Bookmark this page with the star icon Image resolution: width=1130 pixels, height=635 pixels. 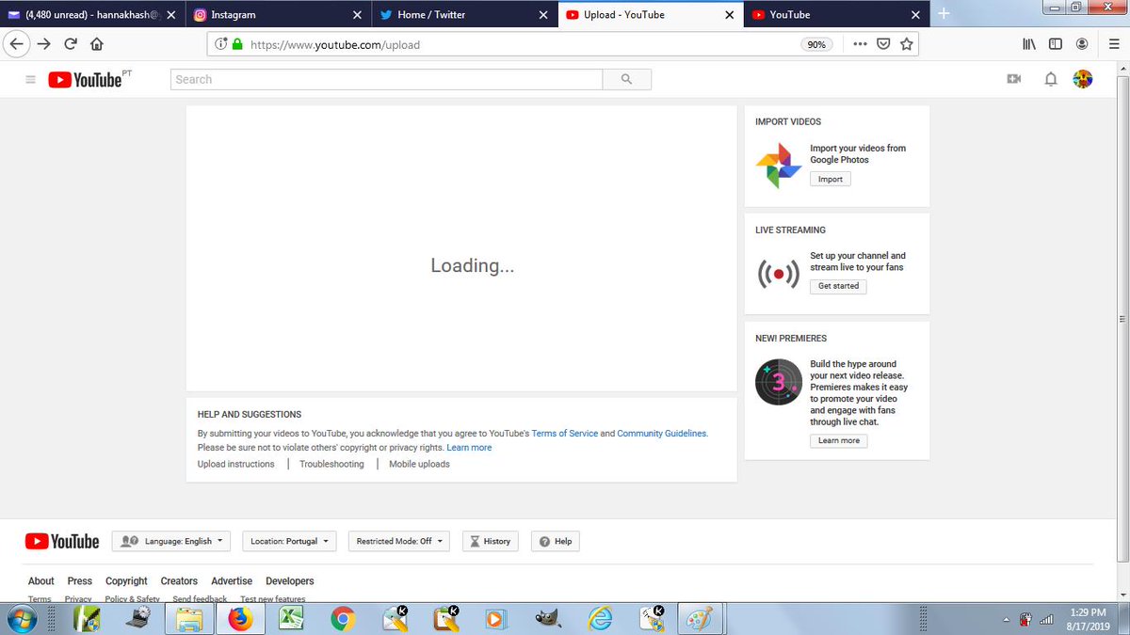(907, 44)
